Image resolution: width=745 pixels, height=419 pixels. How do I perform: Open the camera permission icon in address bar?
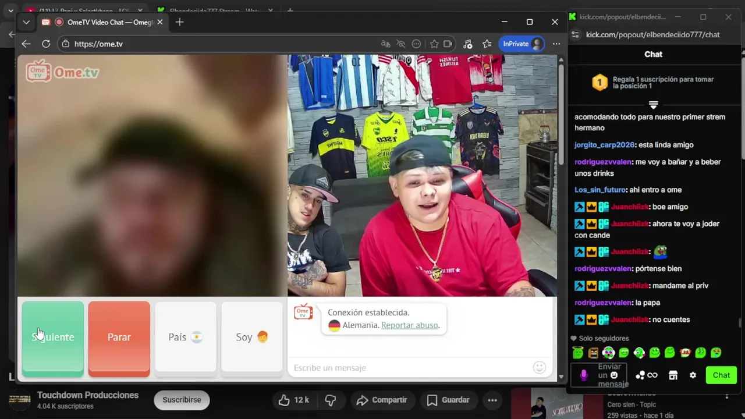tap(448, 44)
